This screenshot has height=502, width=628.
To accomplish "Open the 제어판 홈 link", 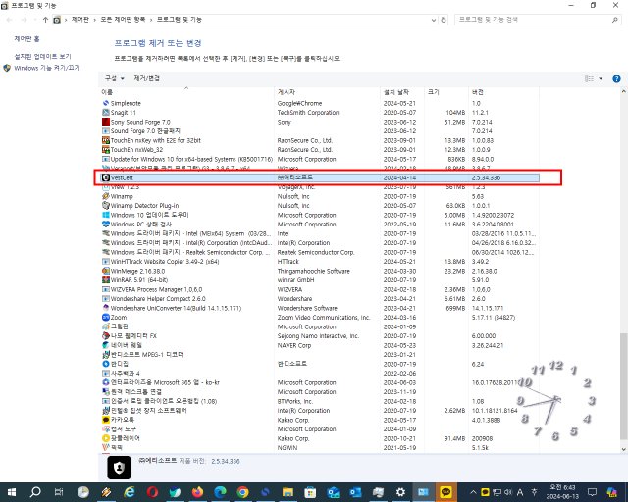I will [26, 39].
